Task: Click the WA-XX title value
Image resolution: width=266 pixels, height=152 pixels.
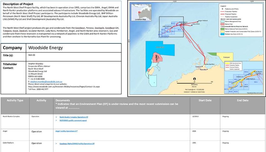Action: (32, 55)
